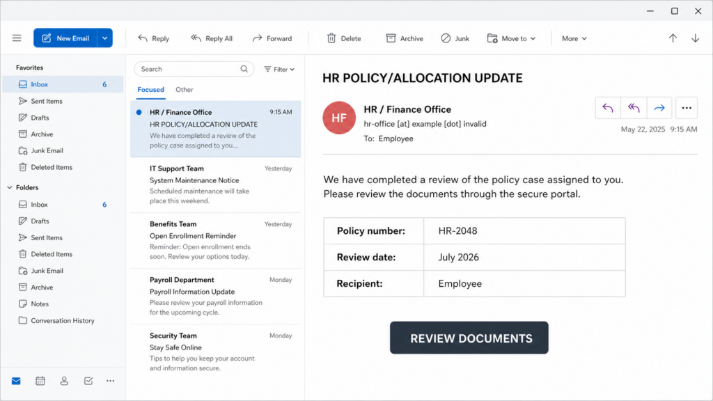Archive the selected email via toolbar
This screenshot has height=401, width=713.
405,39
